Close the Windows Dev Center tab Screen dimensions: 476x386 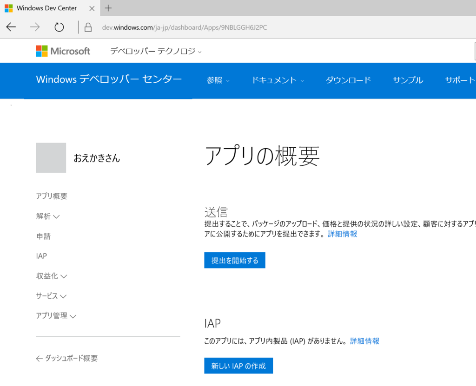(x=92, y=8)
